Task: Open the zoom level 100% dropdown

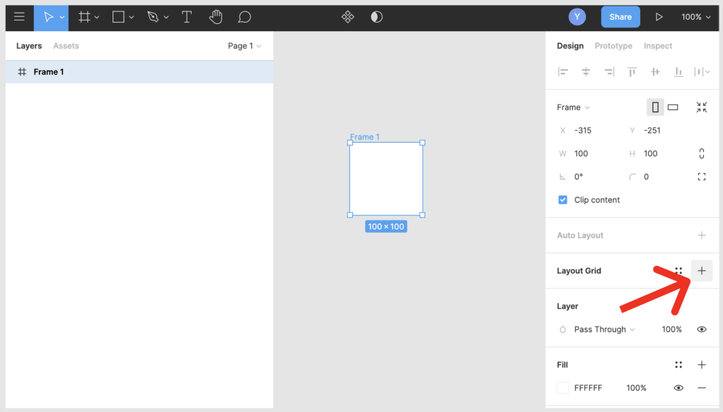Action: (695, 17)
